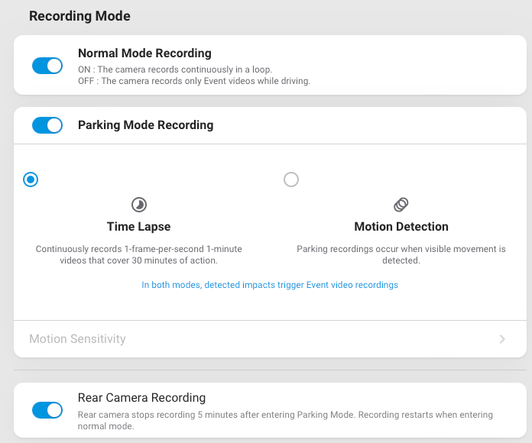Click the Motion Detection description text
This screenshot has height=443, width=532.
[401, 254]
